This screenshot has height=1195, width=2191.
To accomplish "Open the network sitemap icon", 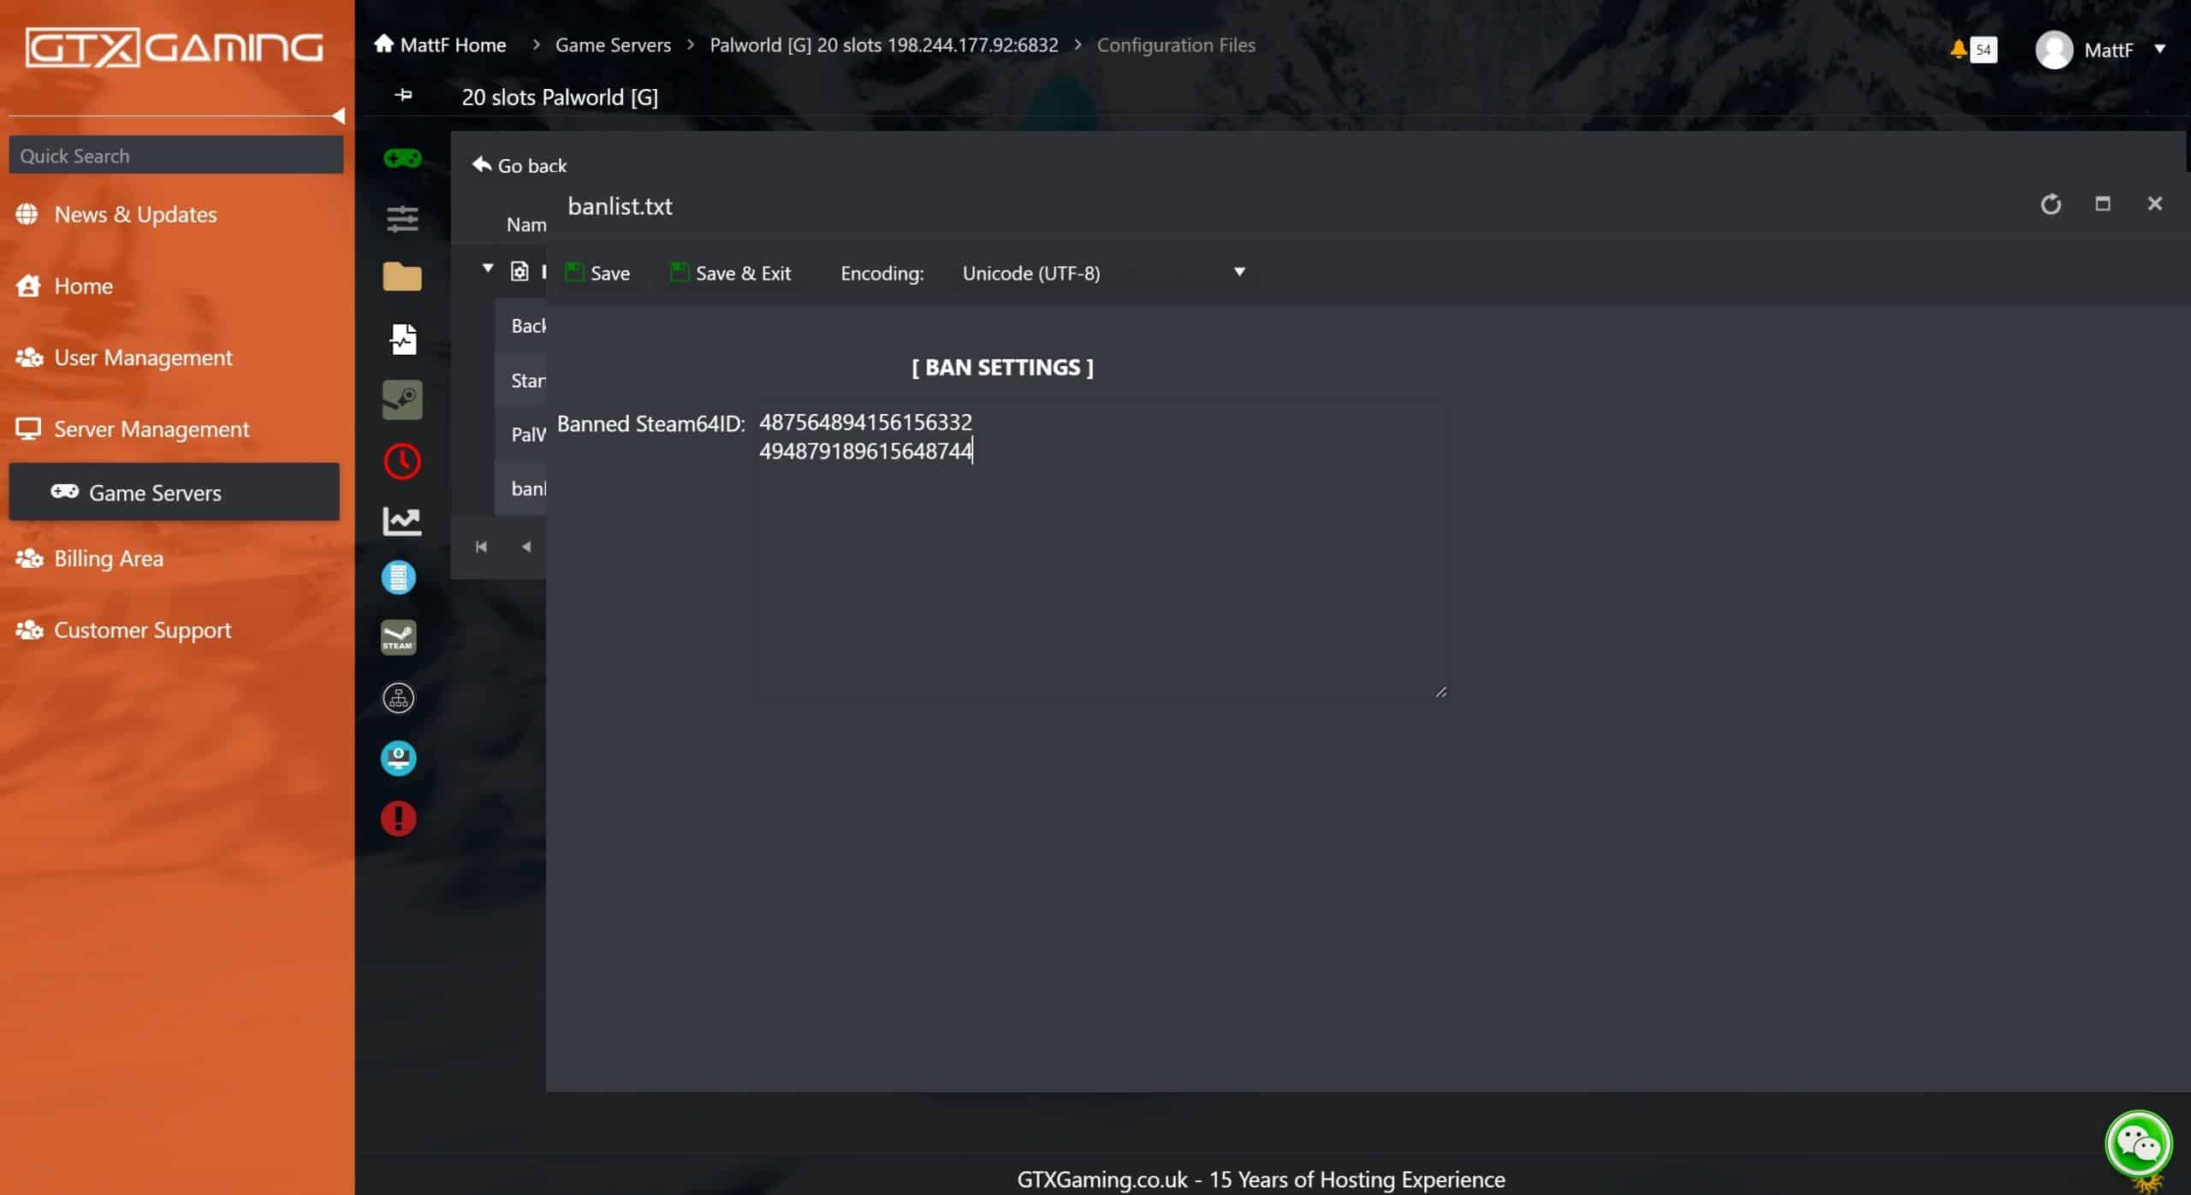I will [x=397, y=697].
